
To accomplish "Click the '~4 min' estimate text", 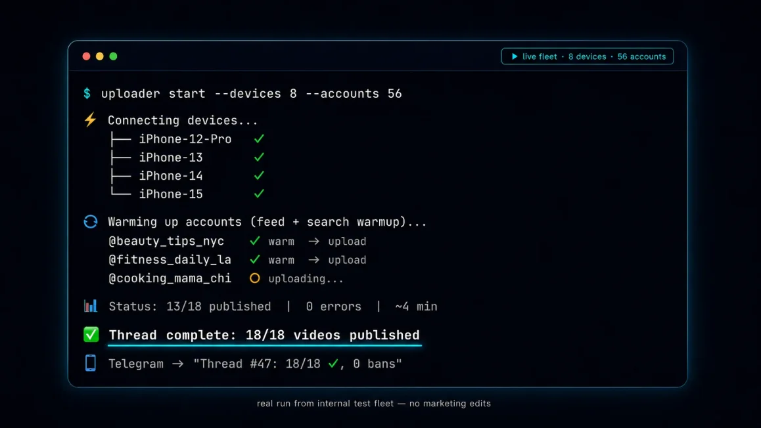I will 416,307.
